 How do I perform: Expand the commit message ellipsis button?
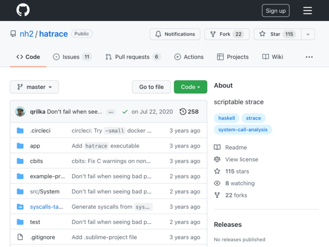pos(111,112)
